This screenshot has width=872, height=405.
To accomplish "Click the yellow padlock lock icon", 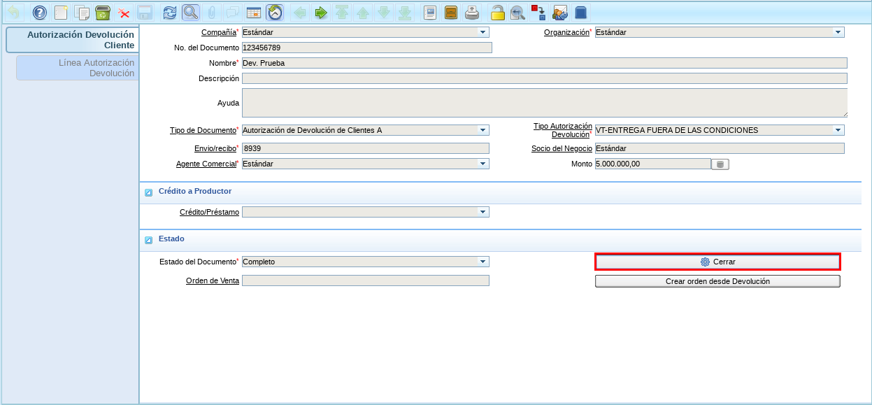I will [x=497, y=13].
